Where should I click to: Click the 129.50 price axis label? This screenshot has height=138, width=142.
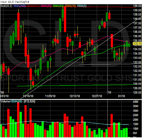click(x=137, y=93)
